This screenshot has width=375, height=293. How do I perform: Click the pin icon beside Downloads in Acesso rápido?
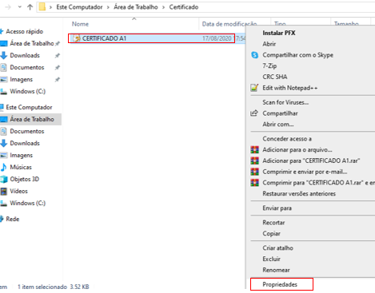[x=57, y=56]
